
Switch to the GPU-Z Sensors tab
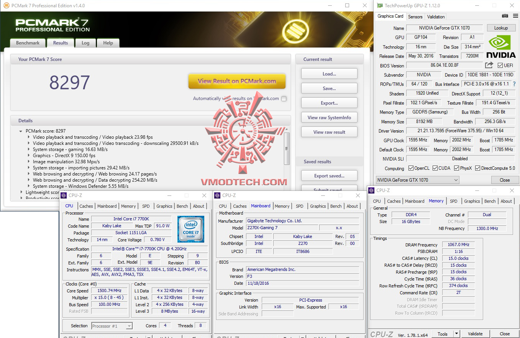415,16
